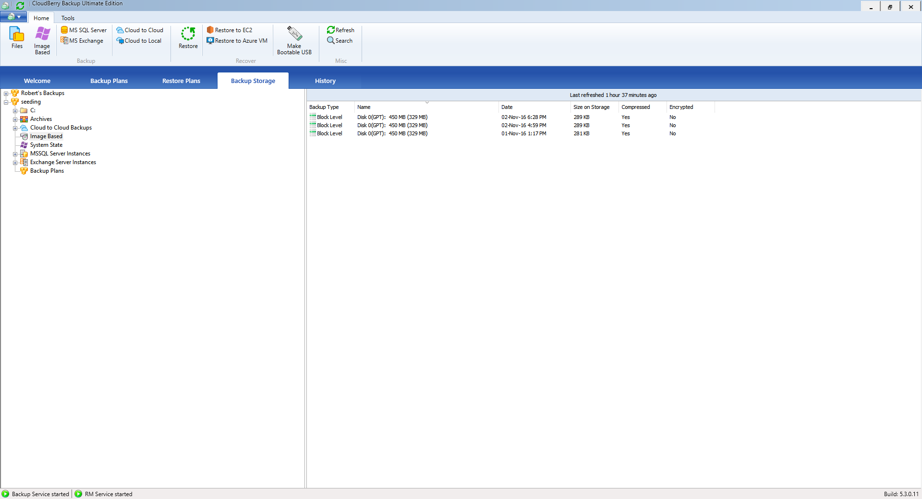Open the History tab

[x=325, y=81]
